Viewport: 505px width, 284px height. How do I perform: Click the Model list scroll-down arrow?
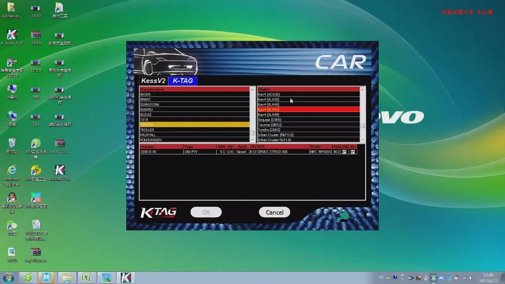pyautogui.click(x=363, y=140)
